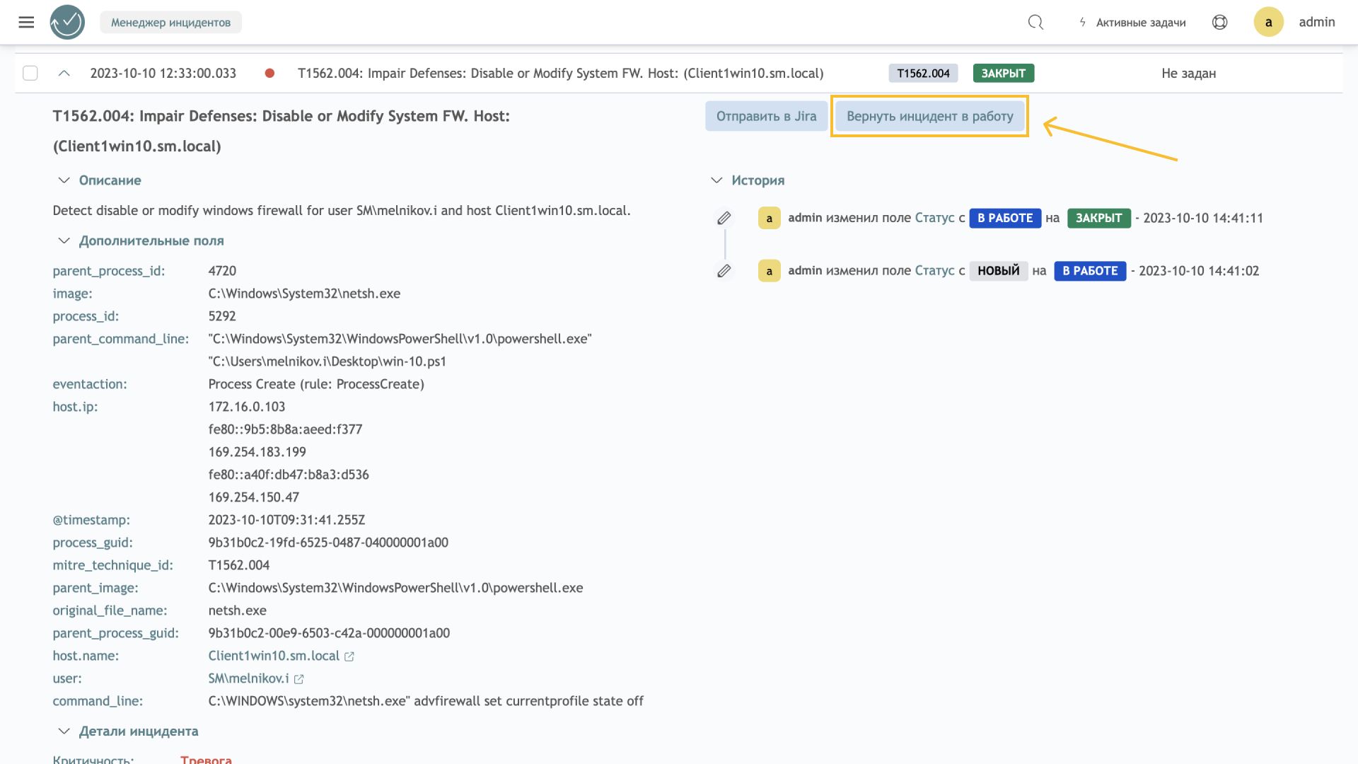Image resolution: width=1358 pixels, height=764 pixels.
Task: Click the green ЗАКРЫТ status badge in the incident row
Action: pos(1003,73)
